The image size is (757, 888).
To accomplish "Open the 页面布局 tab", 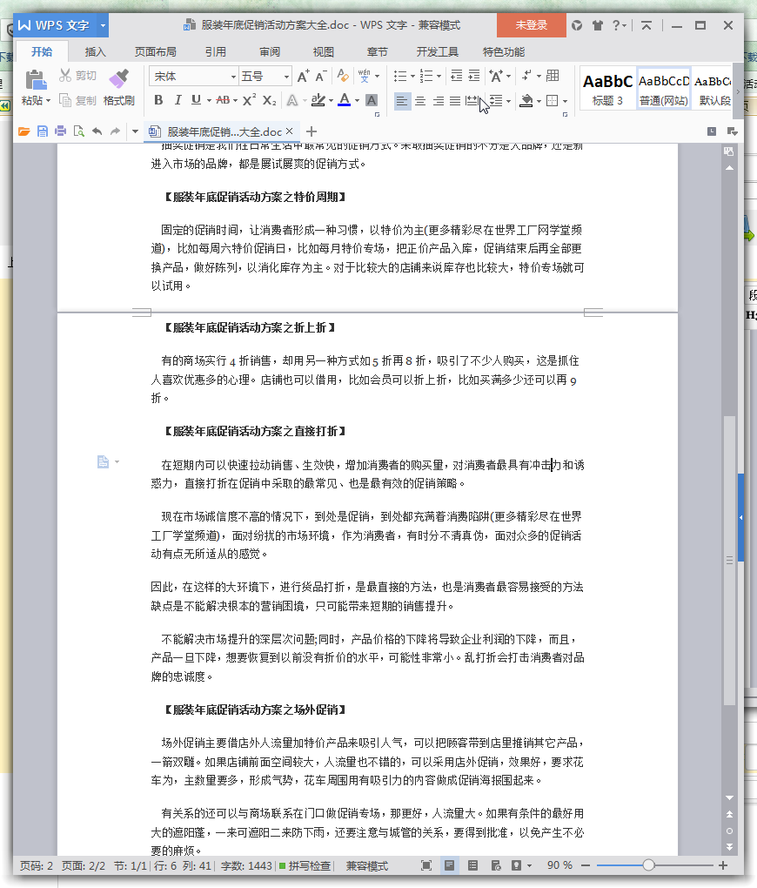I will (x=155, y=51).
